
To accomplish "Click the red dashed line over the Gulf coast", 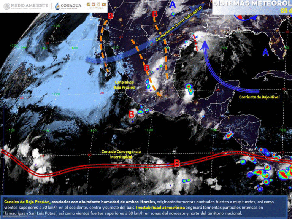I will tap(195, 43).
